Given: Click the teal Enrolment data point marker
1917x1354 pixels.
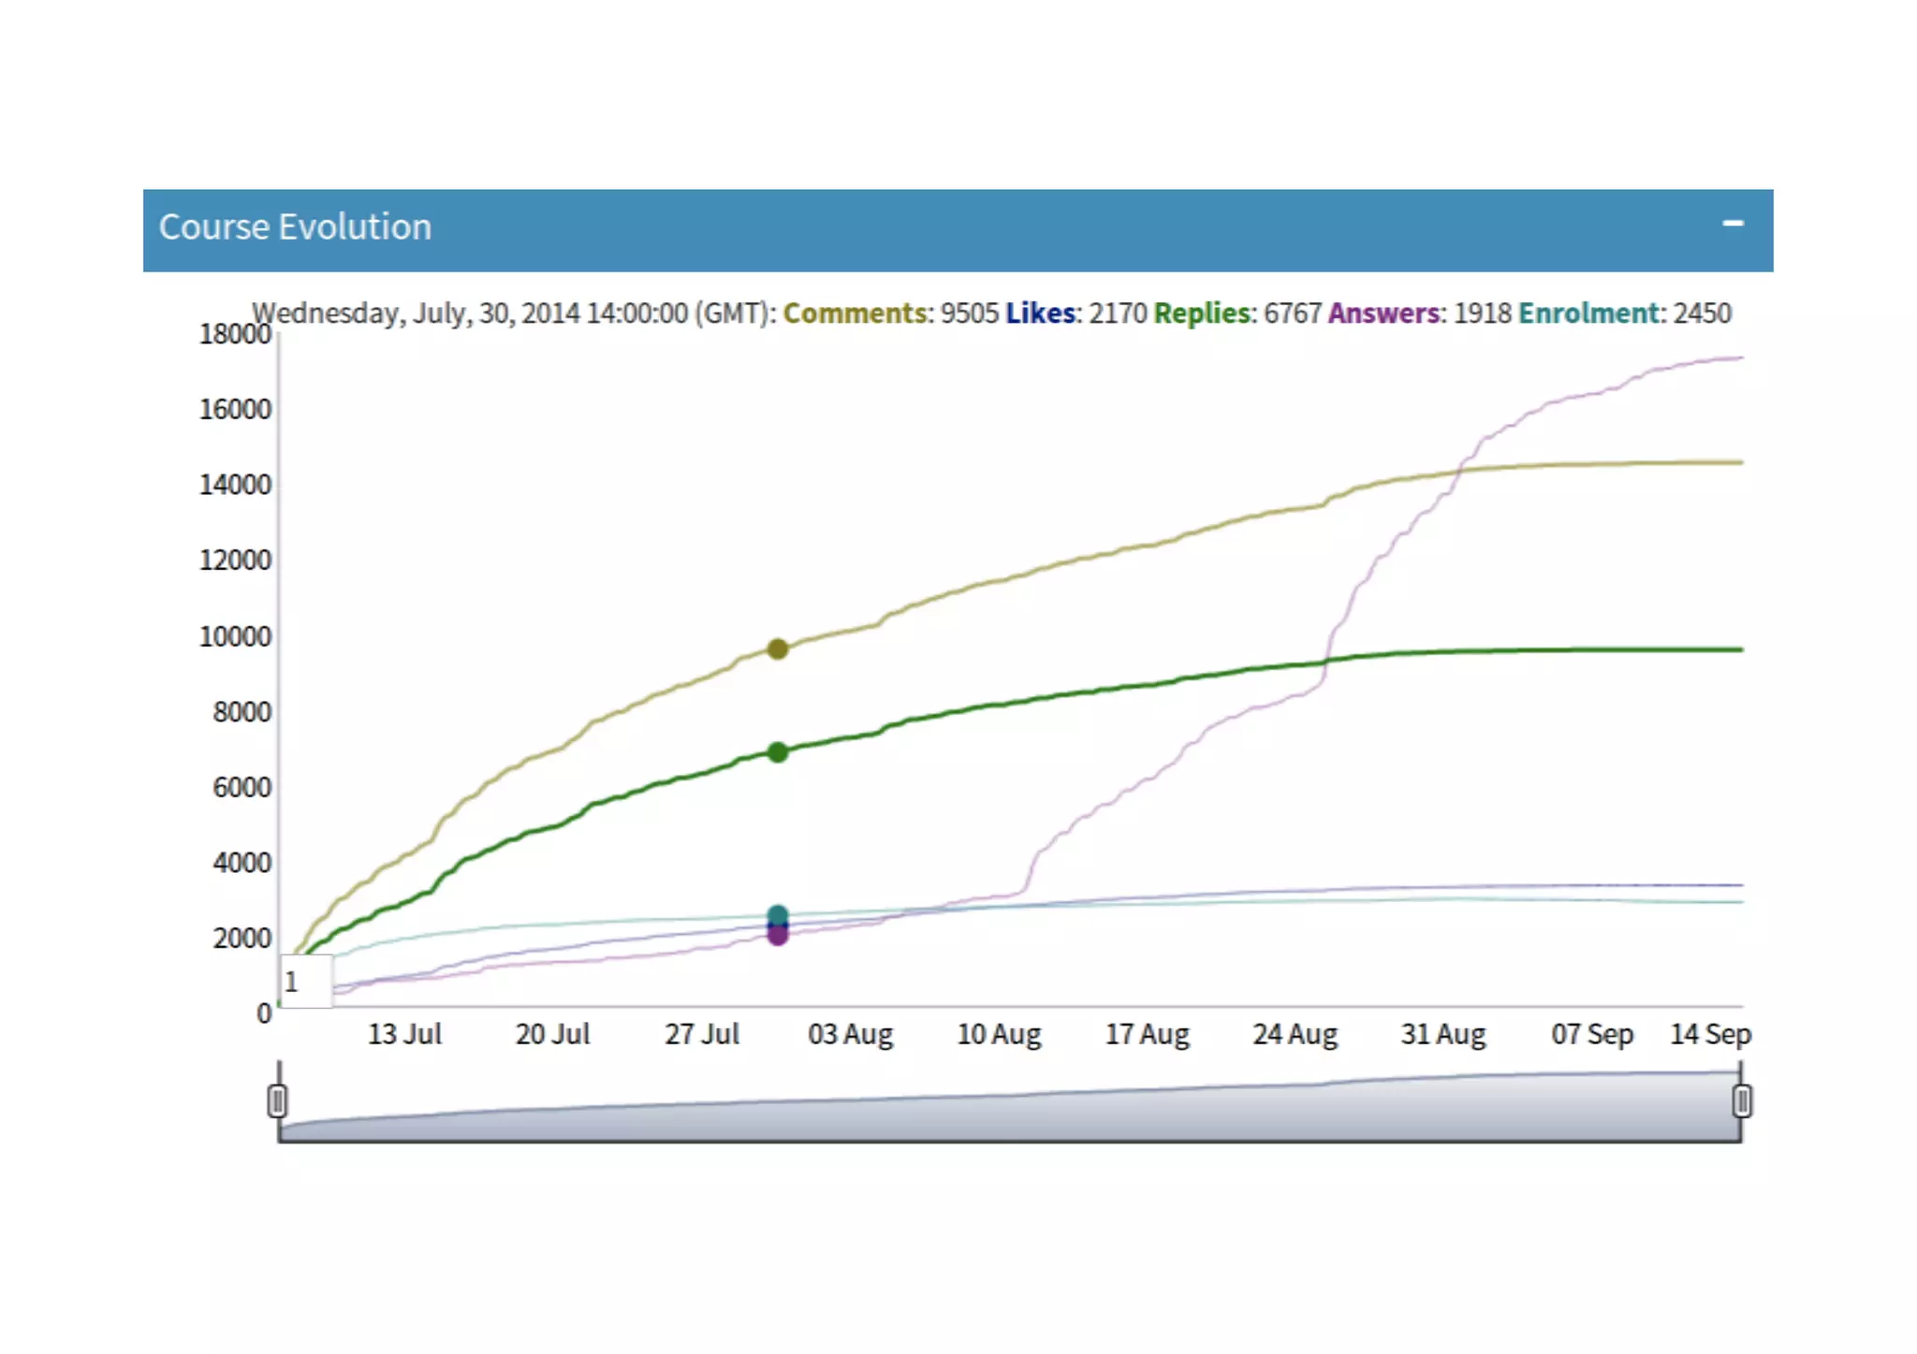Looking at the screenshot, I should coord(777,915).
